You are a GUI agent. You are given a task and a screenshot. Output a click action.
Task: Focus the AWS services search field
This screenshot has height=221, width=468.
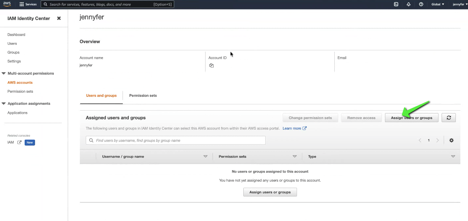pos(107,4)
